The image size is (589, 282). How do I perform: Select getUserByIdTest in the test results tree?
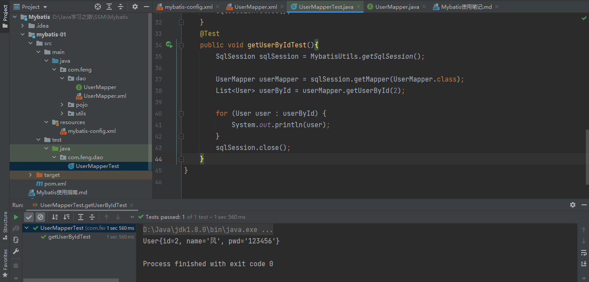[69, 236]
